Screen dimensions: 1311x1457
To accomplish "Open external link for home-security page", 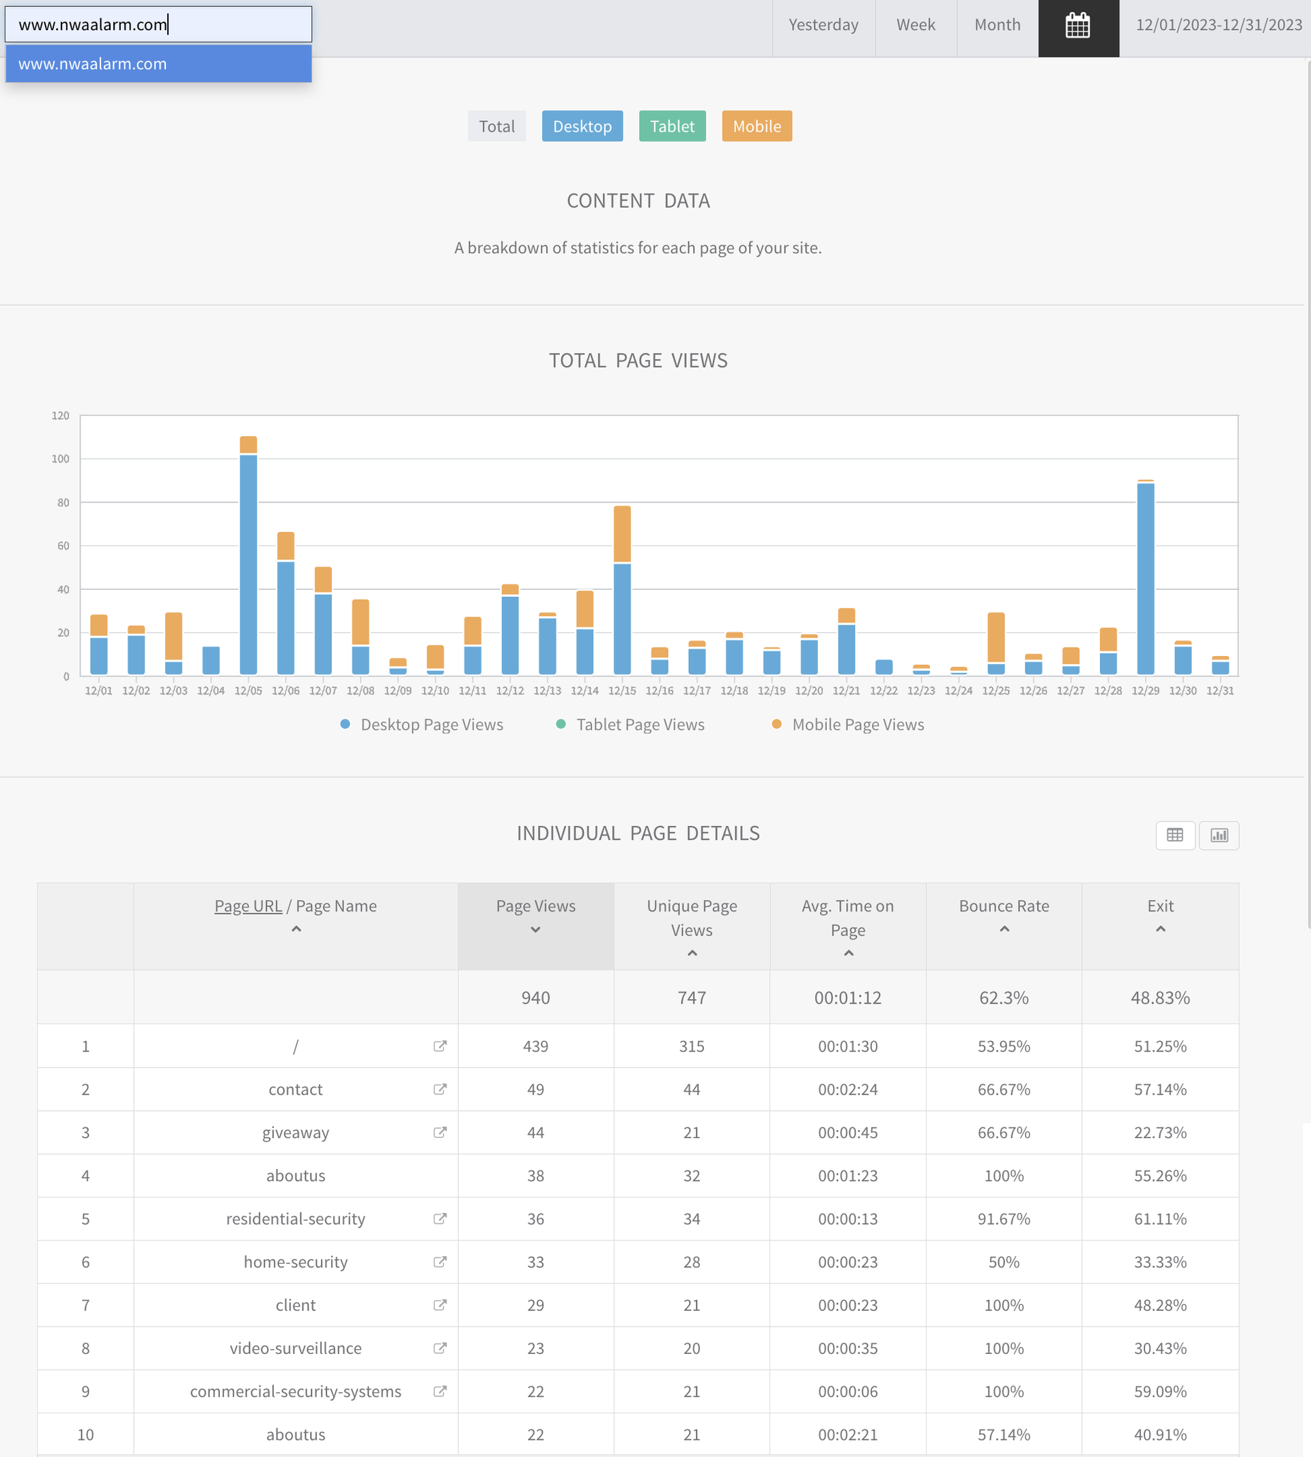I will 440,1261.
